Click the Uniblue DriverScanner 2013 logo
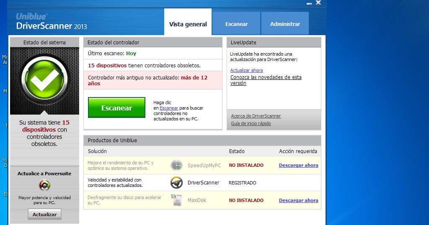429x225 pixels. point(51,21)
